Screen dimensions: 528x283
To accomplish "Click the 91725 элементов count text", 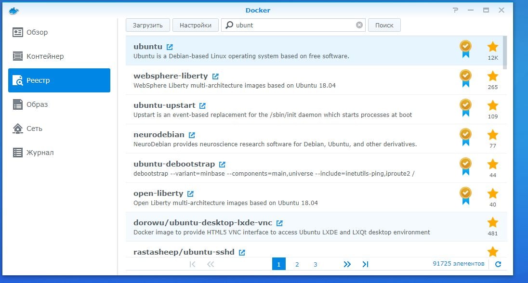I will (x=459, y=263).
